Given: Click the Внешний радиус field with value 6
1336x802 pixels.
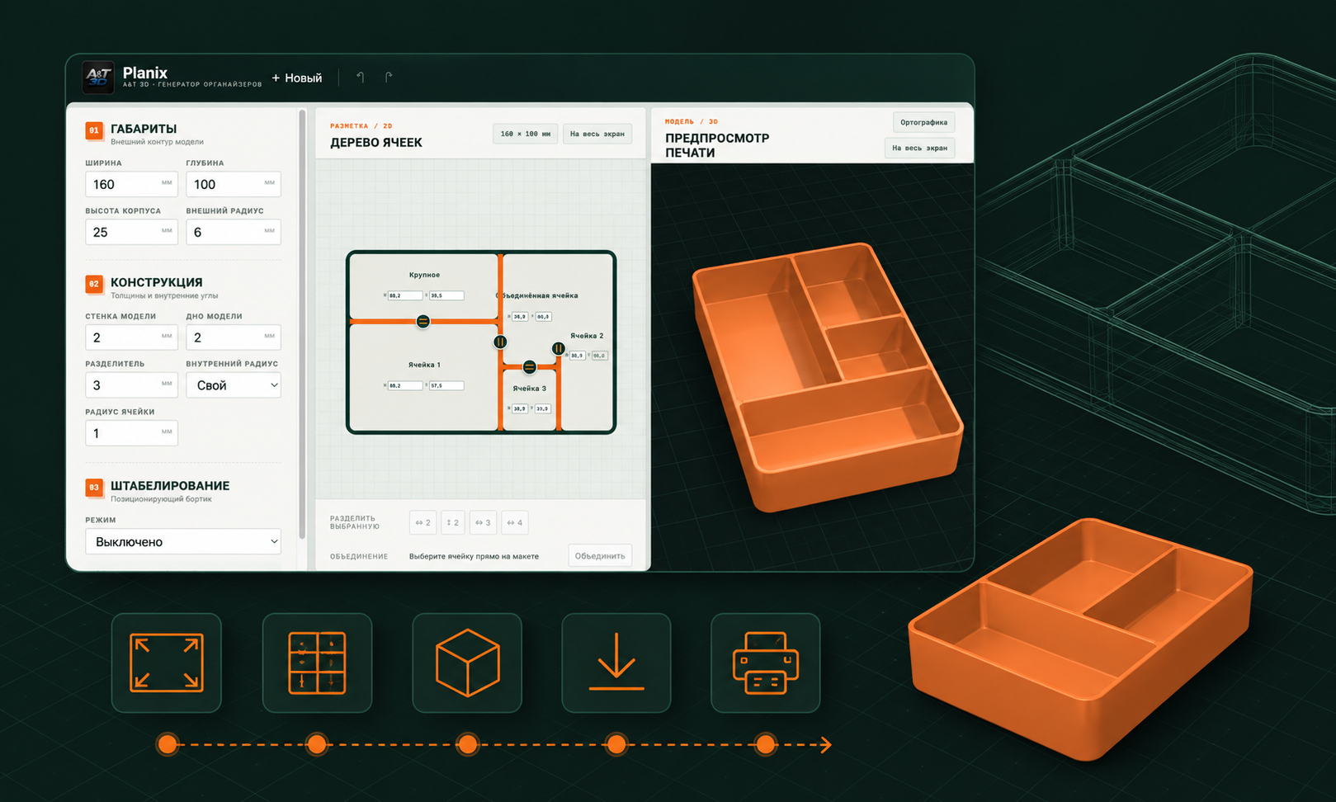Looking at the screenshot, I should pyautogui.click(x=234, y=232).
